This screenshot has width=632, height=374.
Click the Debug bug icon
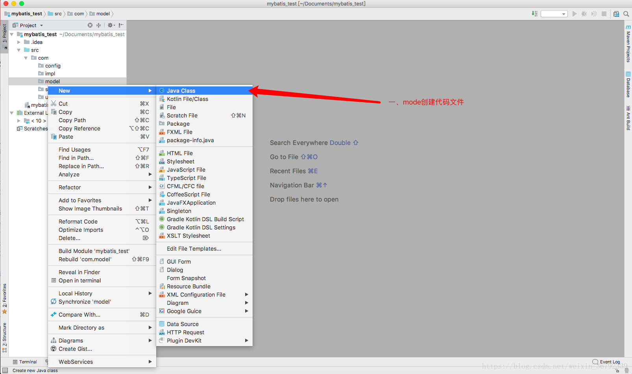584,14
